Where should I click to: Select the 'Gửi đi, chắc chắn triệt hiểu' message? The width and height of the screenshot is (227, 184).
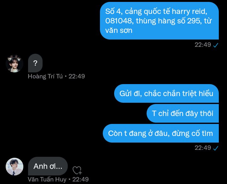coord(166,93)
